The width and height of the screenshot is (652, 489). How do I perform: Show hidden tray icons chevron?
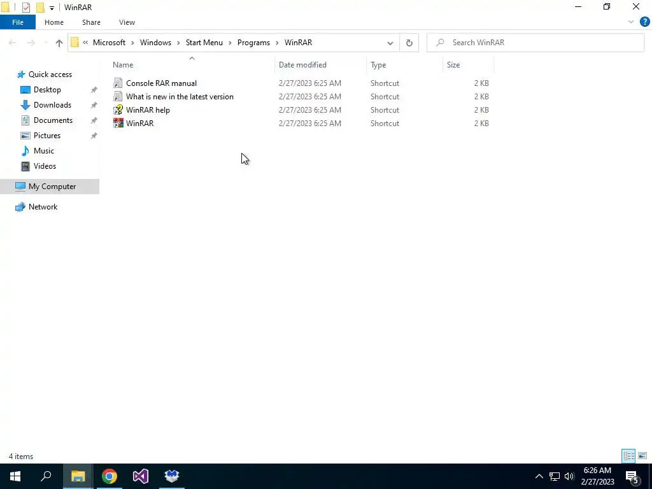539,476
